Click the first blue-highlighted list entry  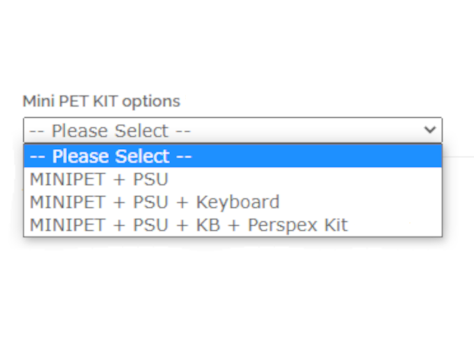110,156
